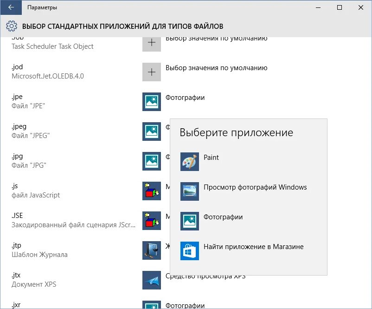Click Фотографии label for .jxr row
This screenshot has width=372, height=309.
point(185,305)
